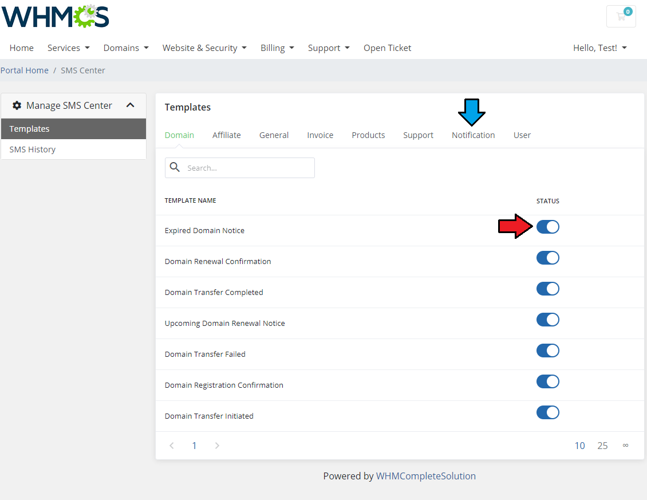The image size is (647, 500).
Task: Open the shopping cart icon
Action: click(621, 17)
